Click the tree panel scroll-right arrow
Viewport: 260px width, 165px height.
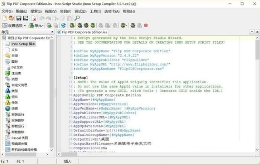coord(47,154)
